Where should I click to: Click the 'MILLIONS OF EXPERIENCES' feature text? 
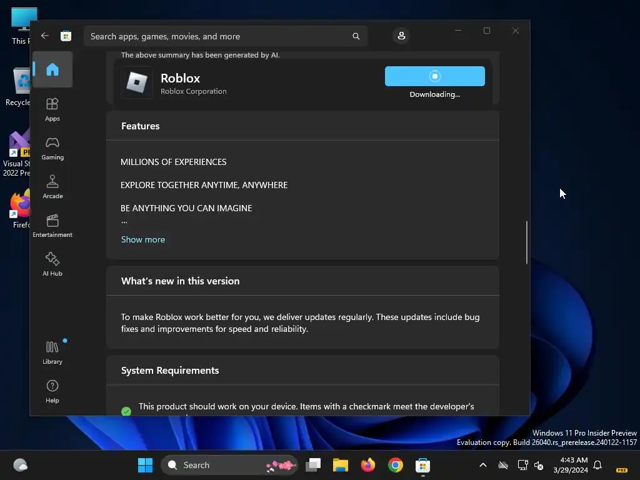pos(174,162)
